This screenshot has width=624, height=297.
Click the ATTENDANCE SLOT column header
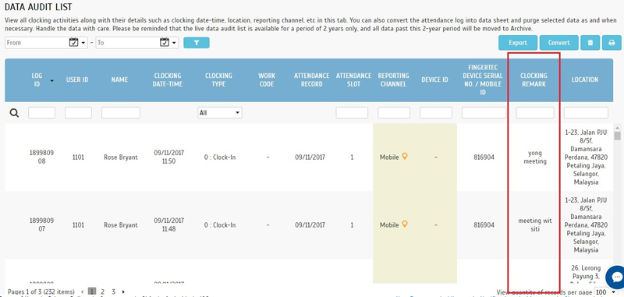coord(353,80)
